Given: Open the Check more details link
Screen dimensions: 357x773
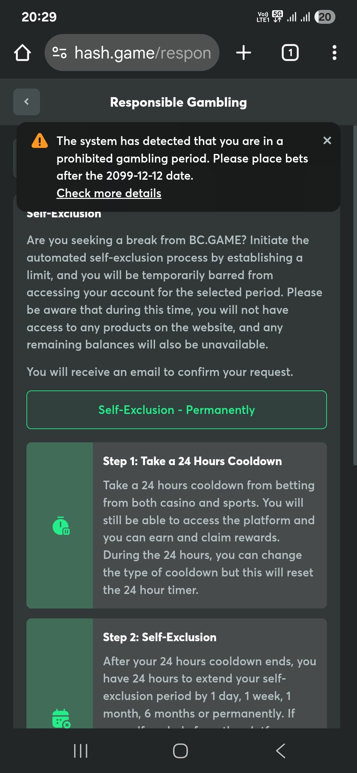Looking at the screenshot, I should coord(109,193).
